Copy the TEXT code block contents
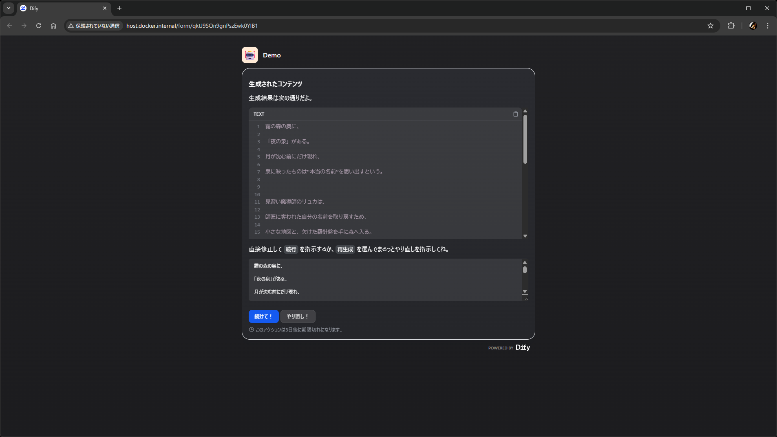The image size is (777, 437). pos(515,114)
